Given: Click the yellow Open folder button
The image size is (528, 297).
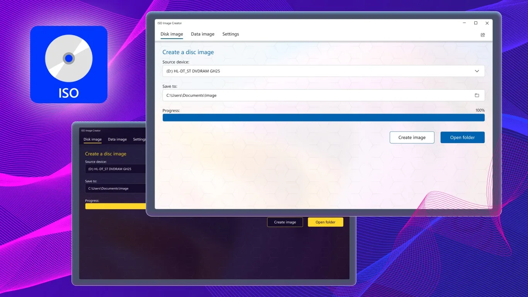Looking at the screenshot, I should [325, 222].
